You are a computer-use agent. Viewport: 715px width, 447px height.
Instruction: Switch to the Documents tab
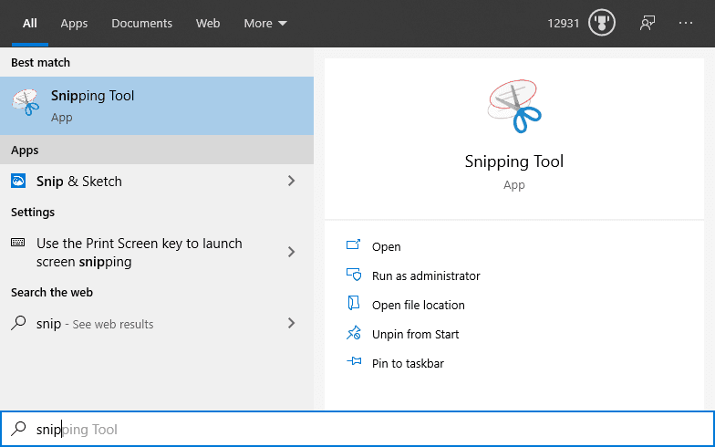141,24
